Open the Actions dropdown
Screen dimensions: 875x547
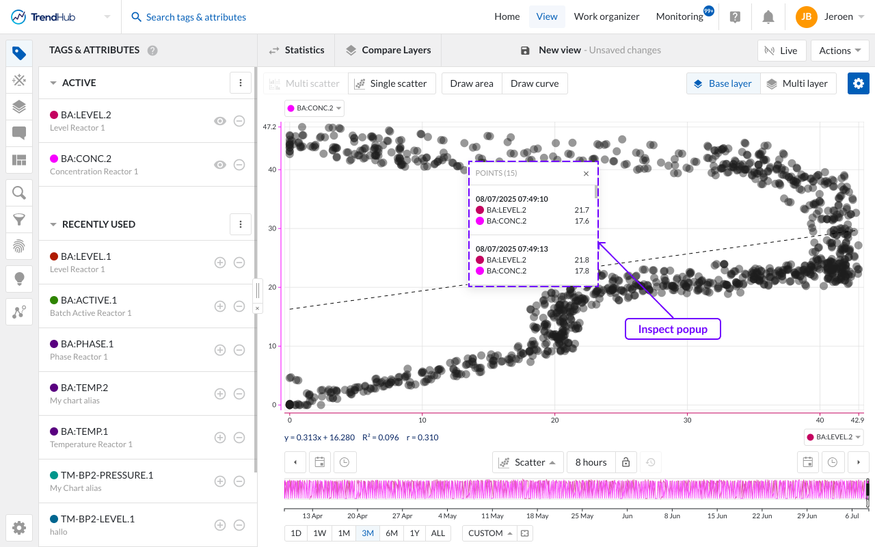(x=840, y=50)
